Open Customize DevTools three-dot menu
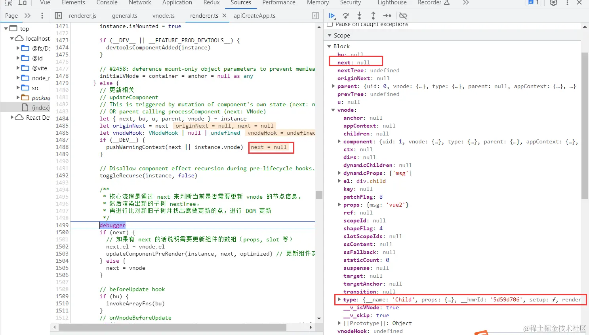 567,3
